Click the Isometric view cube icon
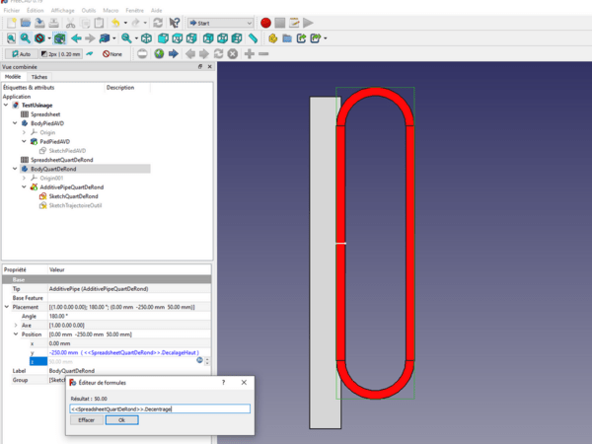 pos(59,38)
